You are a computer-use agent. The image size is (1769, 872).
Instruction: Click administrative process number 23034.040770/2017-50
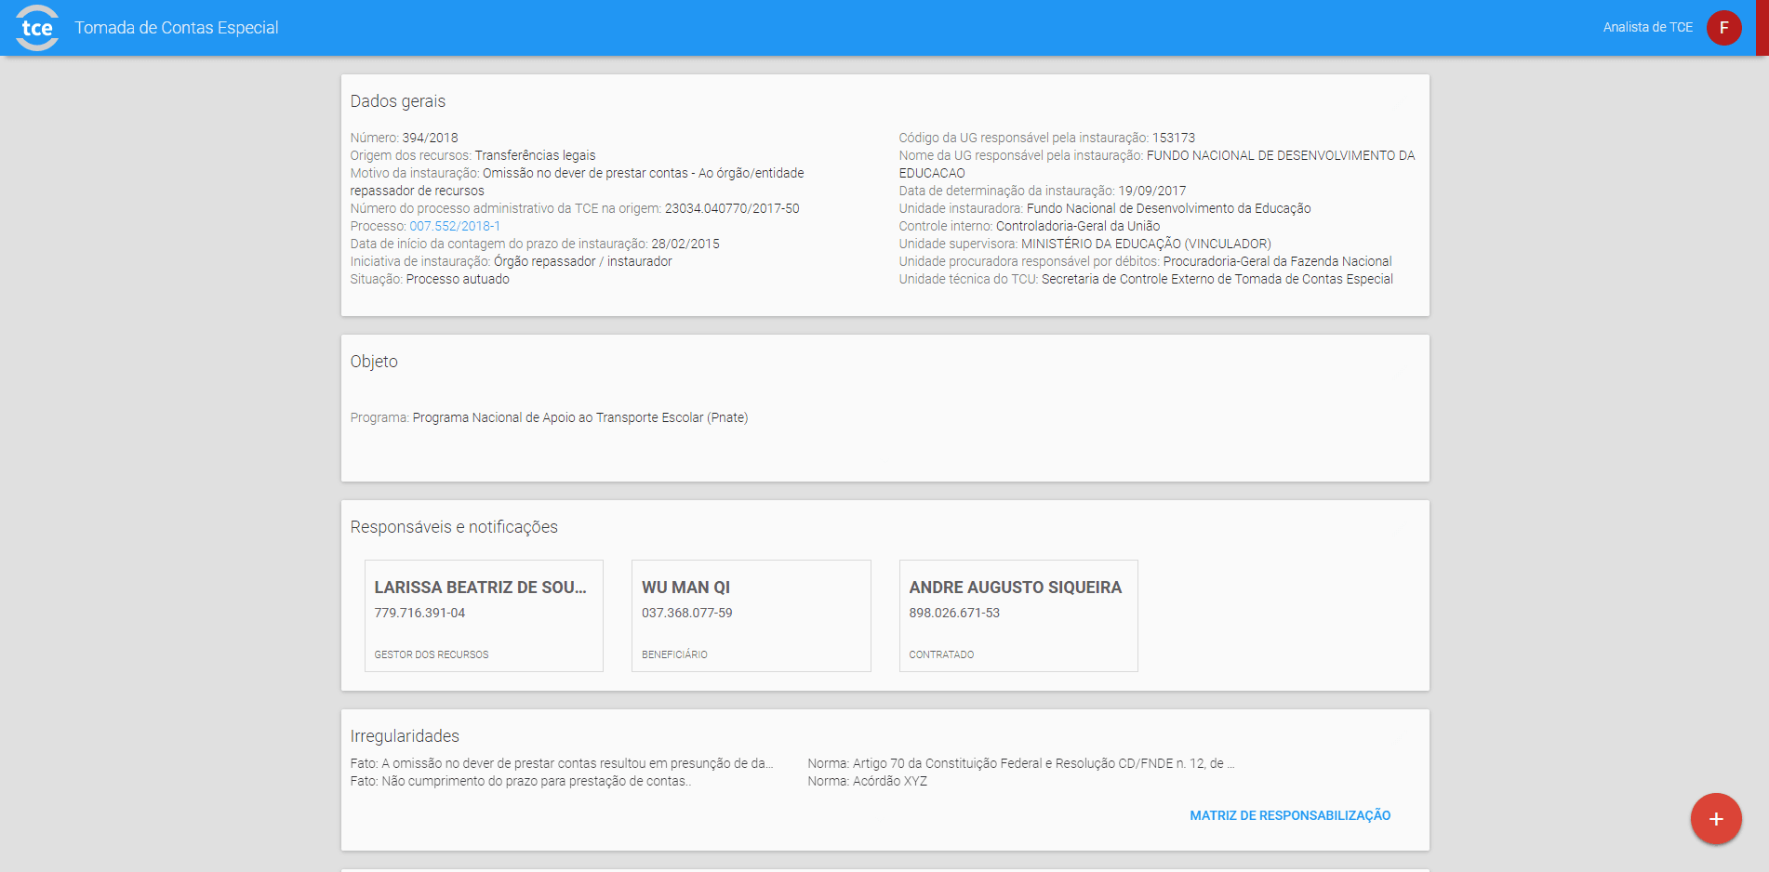pyautogui.click(x=732, y=208)
